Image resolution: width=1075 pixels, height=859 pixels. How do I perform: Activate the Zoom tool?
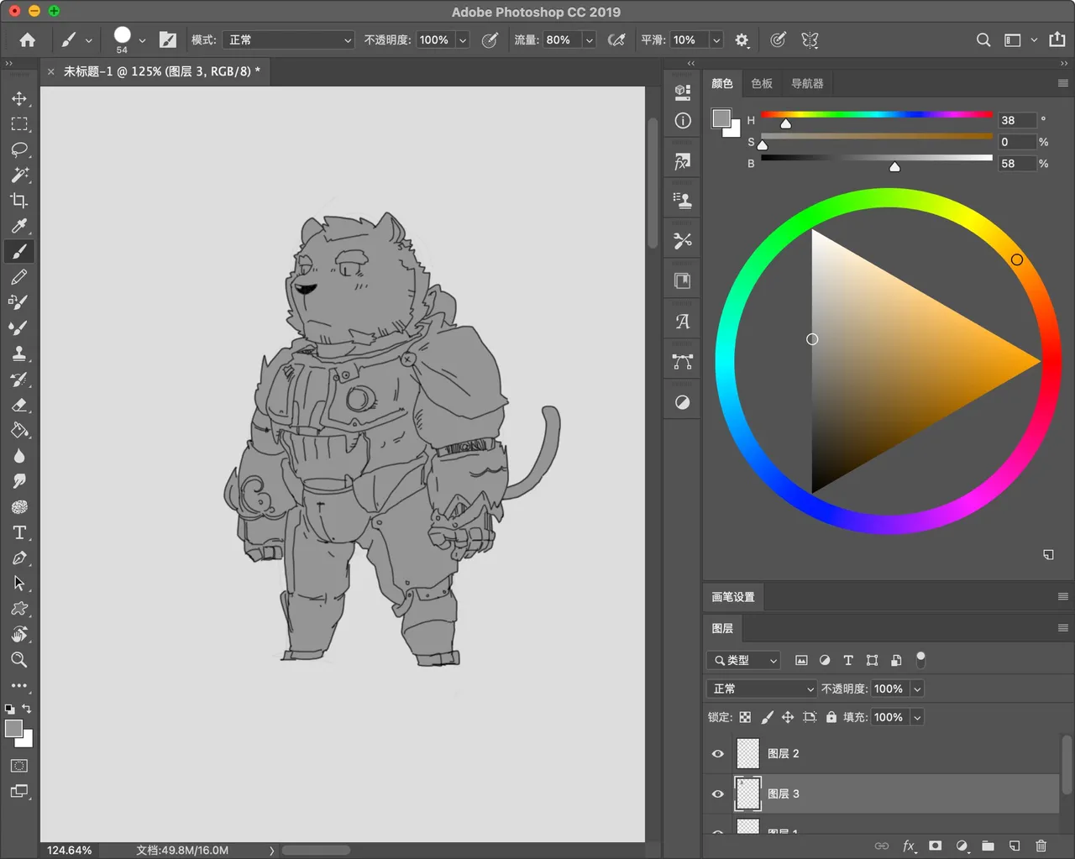[x=19, y=660]
